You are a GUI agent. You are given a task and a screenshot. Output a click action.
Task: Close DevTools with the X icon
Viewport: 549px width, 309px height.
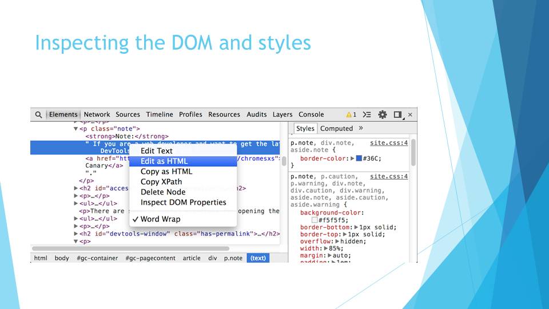point(410,114)
